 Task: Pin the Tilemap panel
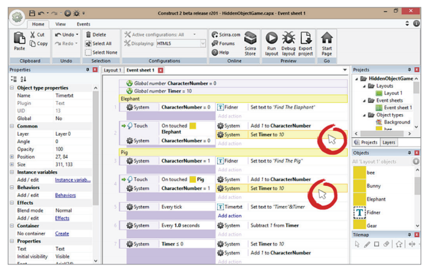click(x=409, y=235)
